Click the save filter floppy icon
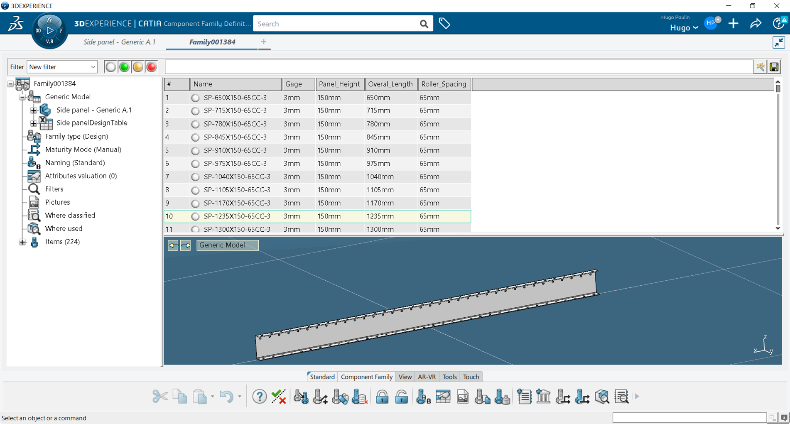Screen dimensions: 790x424 [x=774, y=67]
